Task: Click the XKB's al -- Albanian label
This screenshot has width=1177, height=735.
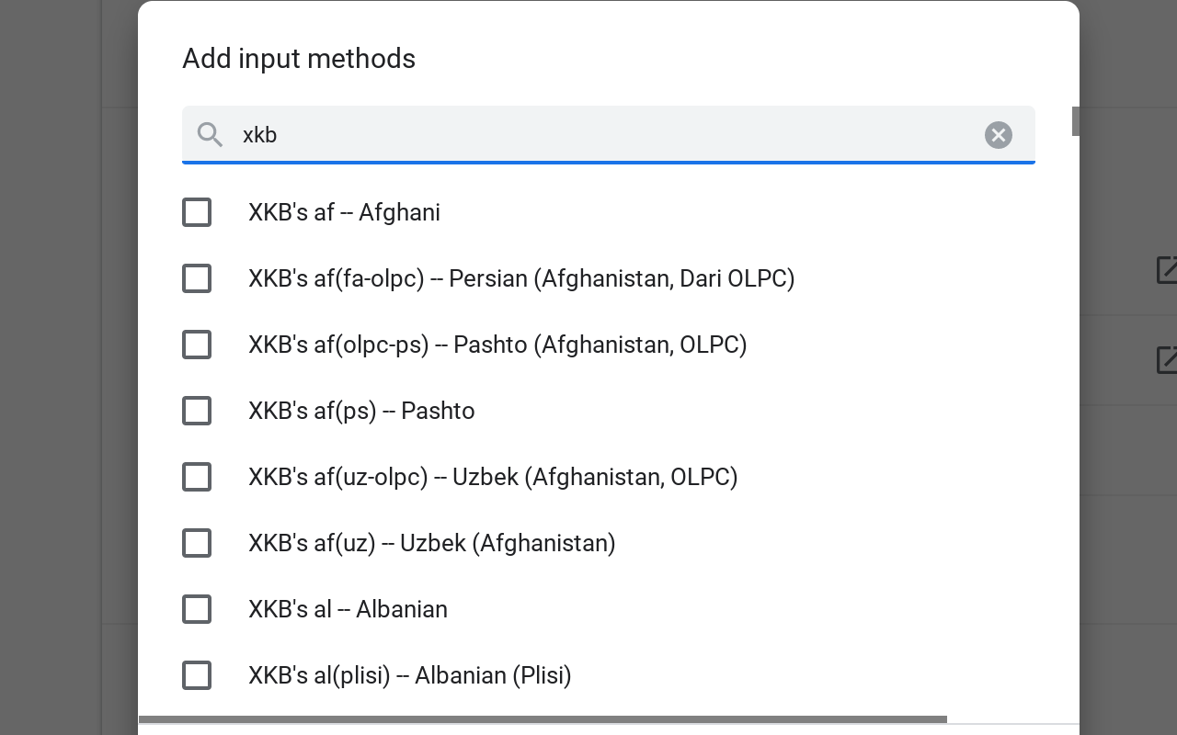Action: click(x=348, y=609)
